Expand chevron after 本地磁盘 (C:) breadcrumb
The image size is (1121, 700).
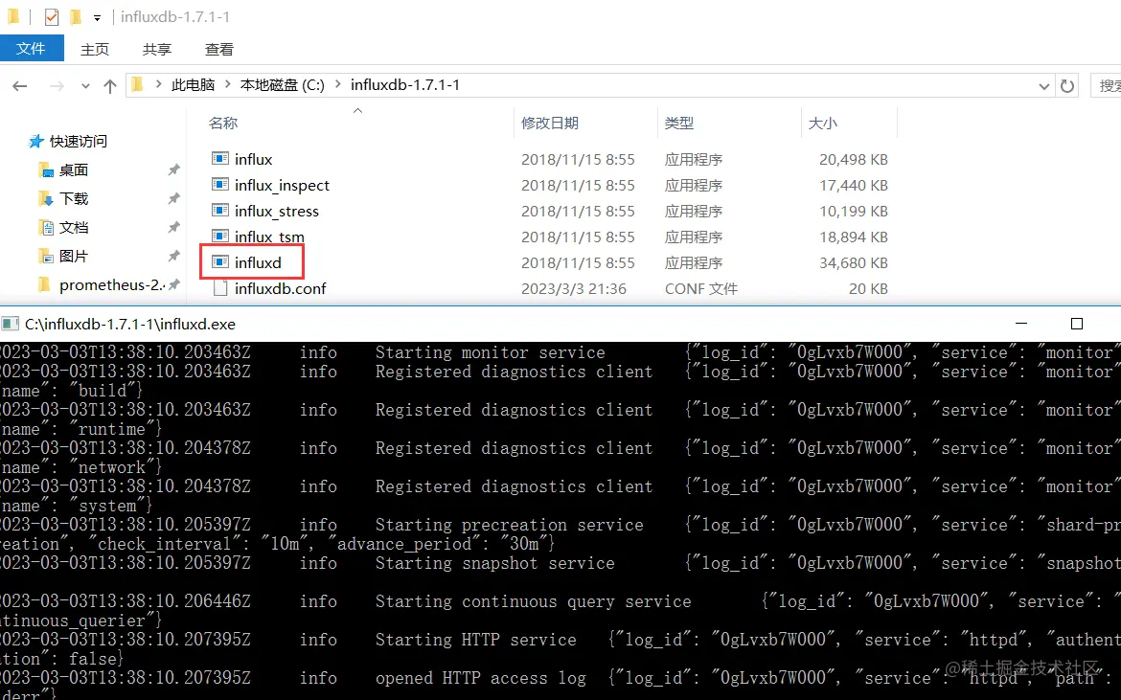click(x=337, y=85)
